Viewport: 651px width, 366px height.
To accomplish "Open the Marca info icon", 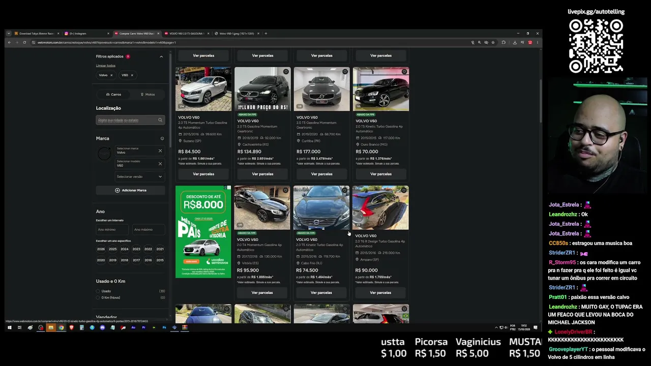I will tap(162, 138).
